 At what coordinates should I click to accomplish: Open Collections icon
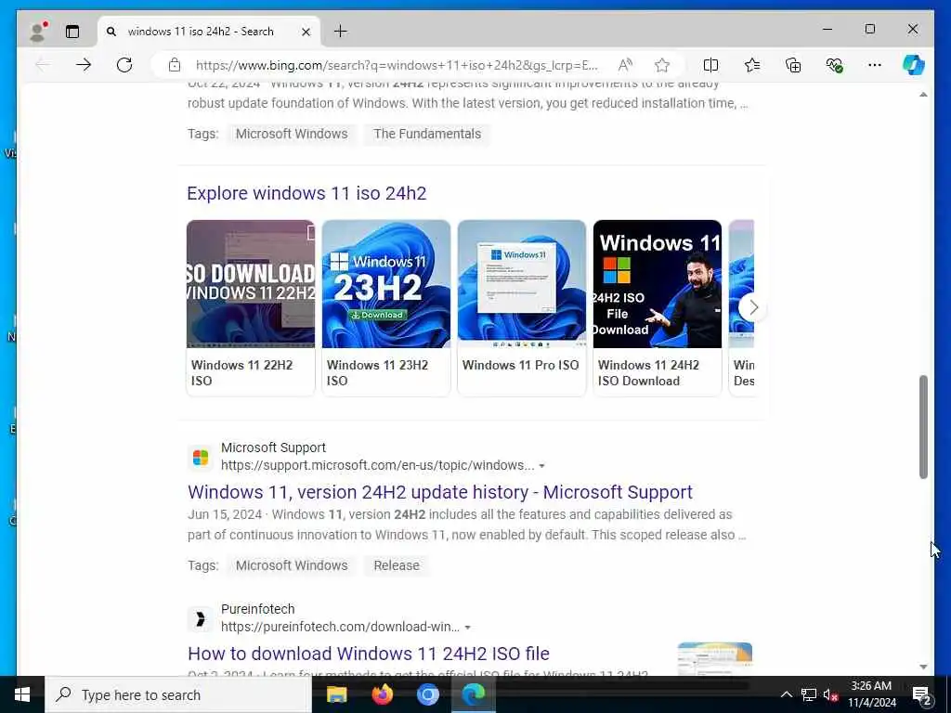[793, 65]
